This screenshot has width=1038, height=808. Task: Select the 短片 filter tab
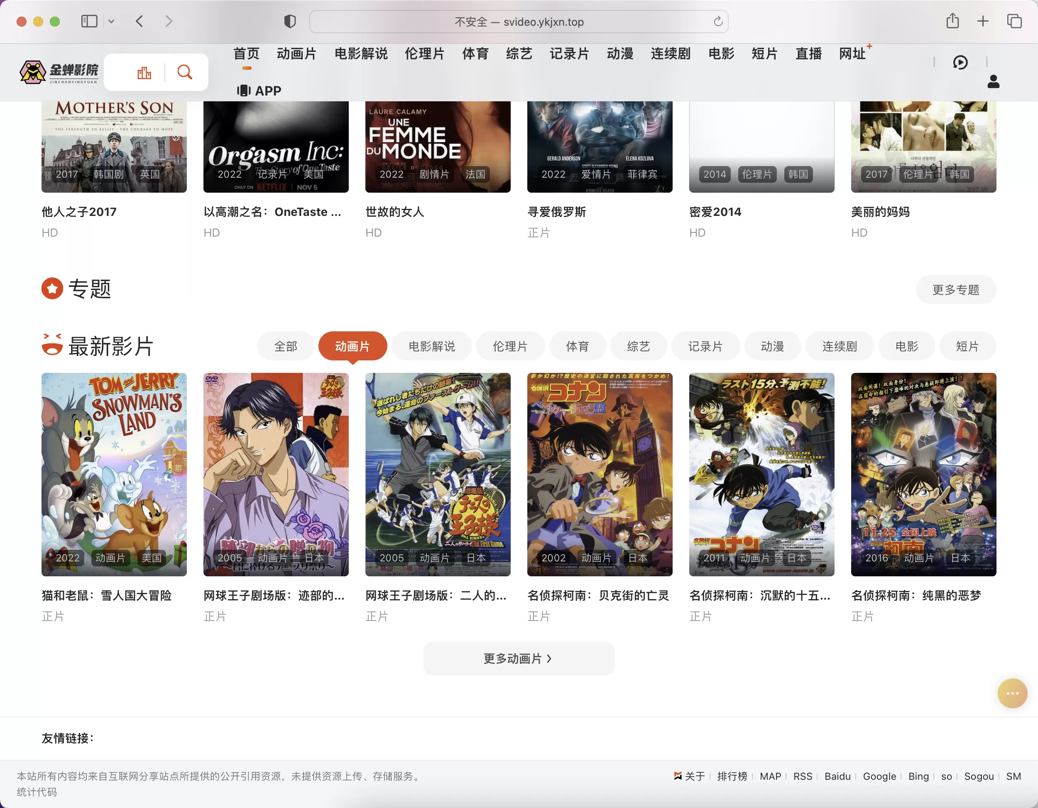tap(967, 346)
